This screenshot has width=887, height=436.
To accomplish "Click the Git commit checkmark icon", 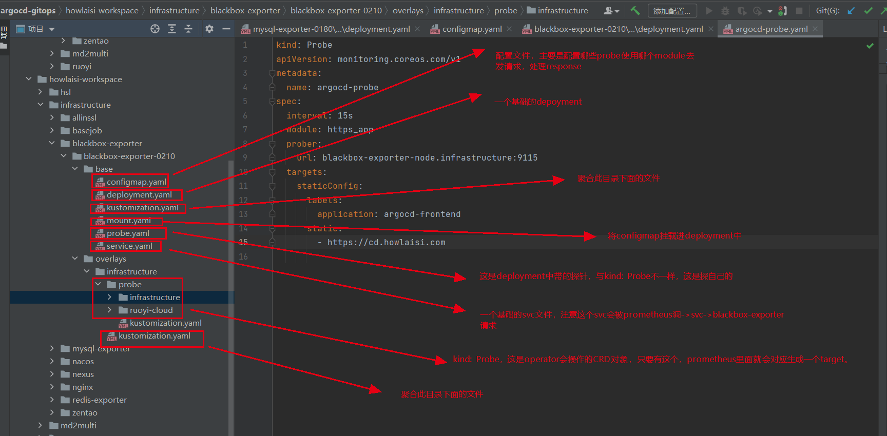I will click(x=868, y=10).
